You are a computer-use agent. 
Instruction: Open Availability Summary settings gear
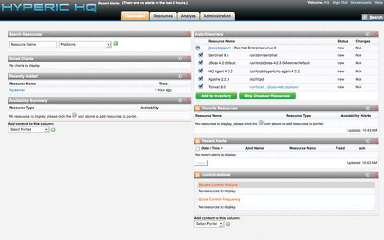(x=180, y=101)
